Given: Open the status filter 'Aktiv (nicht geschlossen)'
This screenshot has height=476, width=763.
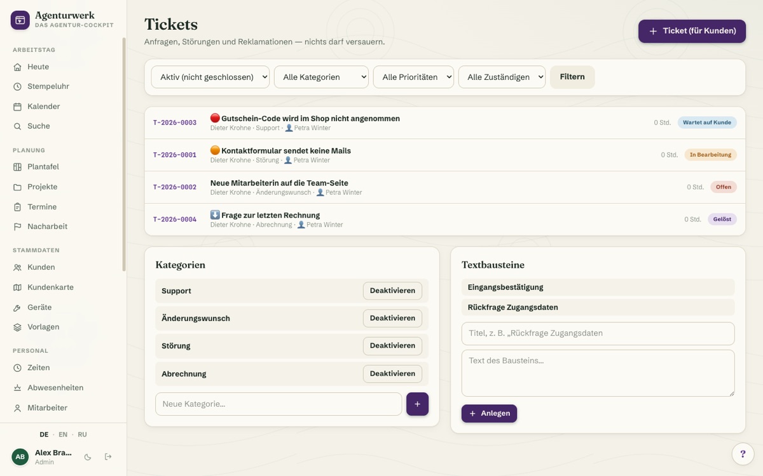Looking at the screenshot, I should pos(210,77).
